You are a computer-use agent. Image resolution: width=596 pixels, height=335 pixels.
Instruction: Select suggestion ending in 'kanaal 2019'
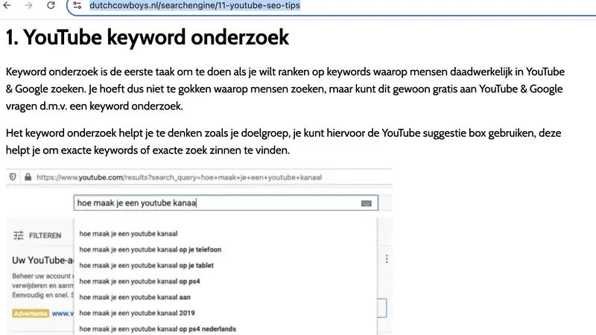137,313
